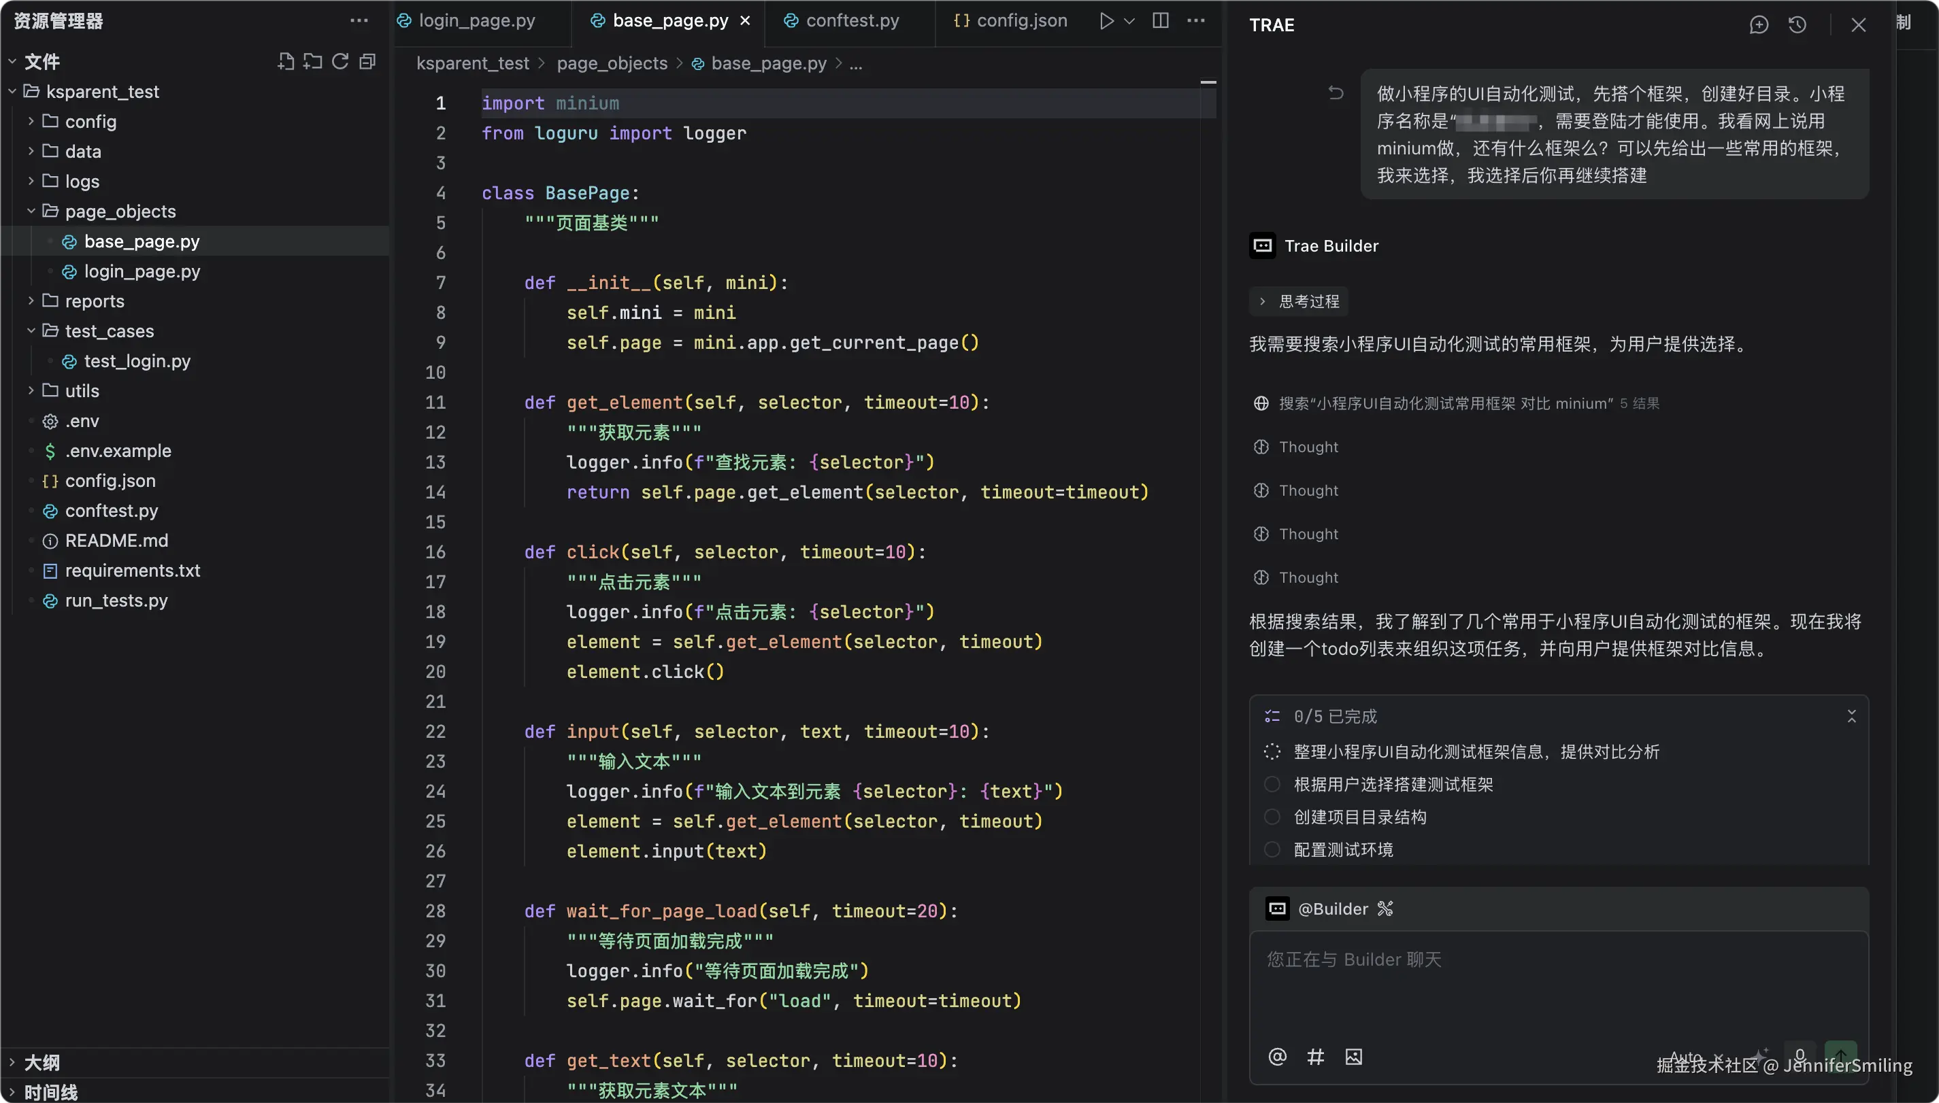Viewport: 1939px width, 1103px height.
Task: Click the @Builder label above chat input
Action: 1333,909
